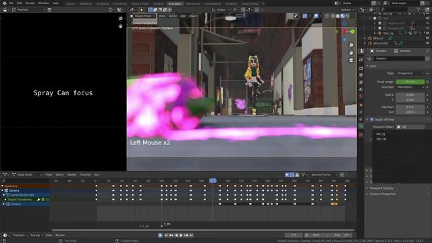Select rendered viewport shading sphere

tap(348, 16)
